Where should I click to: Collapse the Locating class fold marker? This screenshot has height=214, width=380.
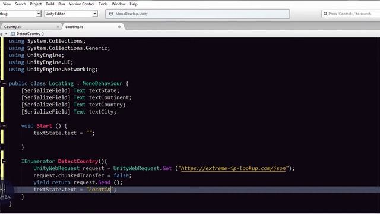[x=4, y=83]
